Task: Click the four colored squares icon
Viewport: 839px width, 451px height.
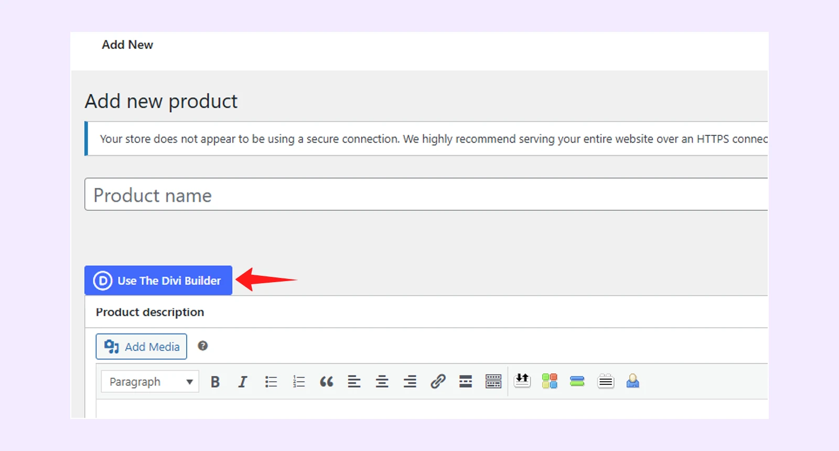Action: click(550, 381)
